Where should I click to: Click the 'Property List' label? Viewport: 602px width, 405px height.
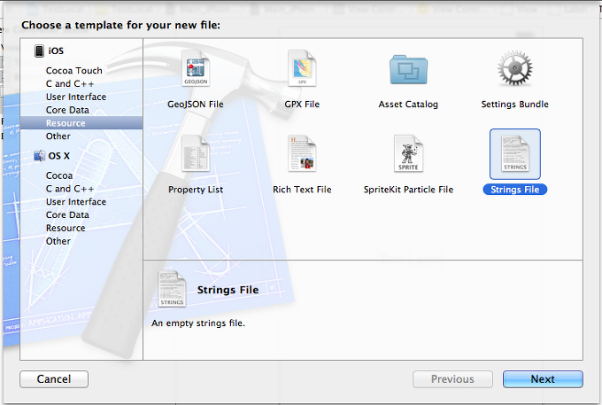point(196,190)
